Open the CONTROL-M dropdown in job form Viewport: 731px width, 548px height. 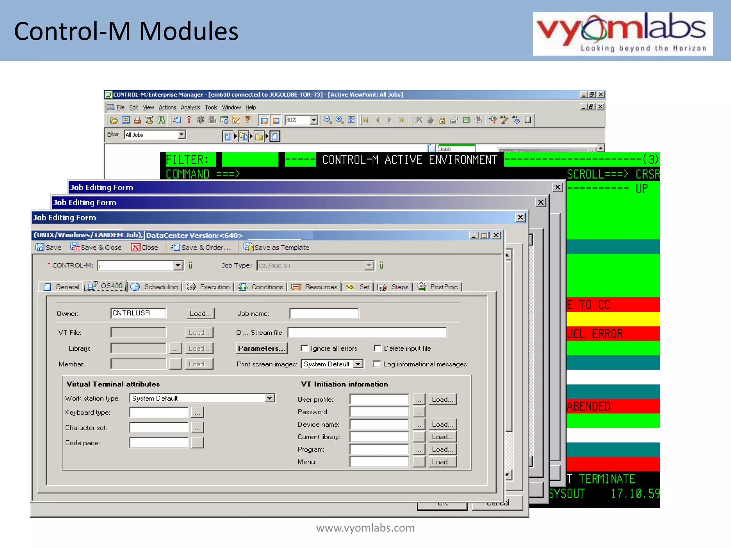point(178,265)
